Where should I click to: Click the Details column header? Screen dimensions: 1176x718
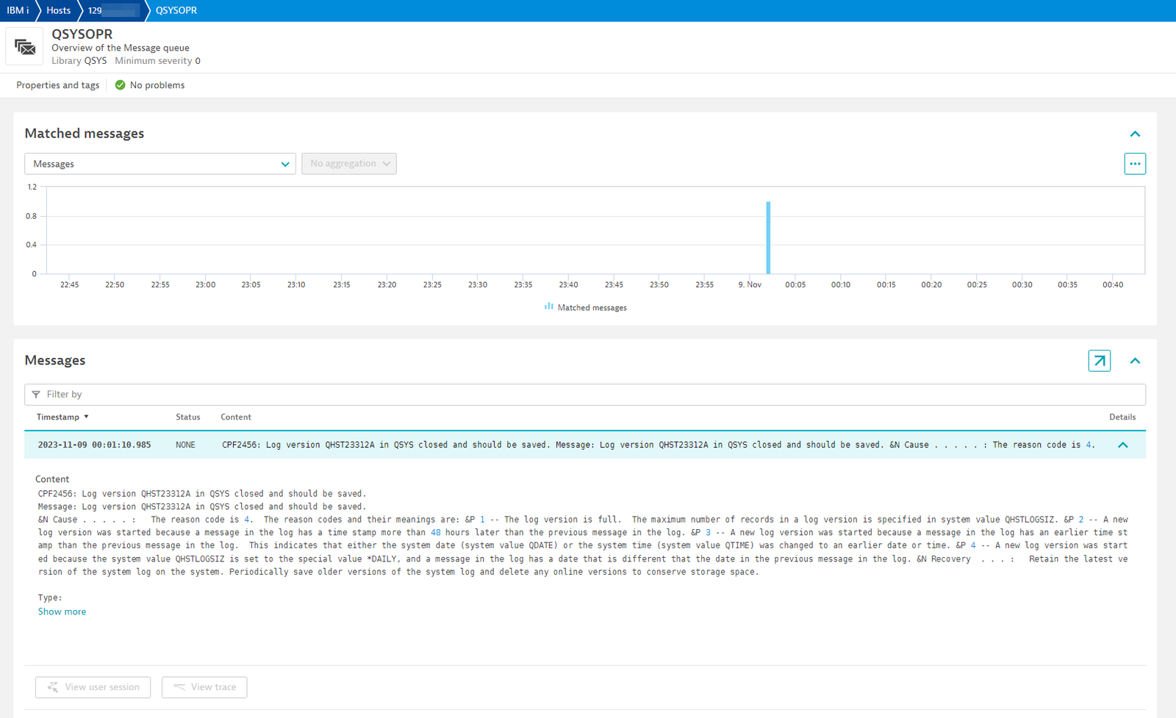coord(1122,417)
